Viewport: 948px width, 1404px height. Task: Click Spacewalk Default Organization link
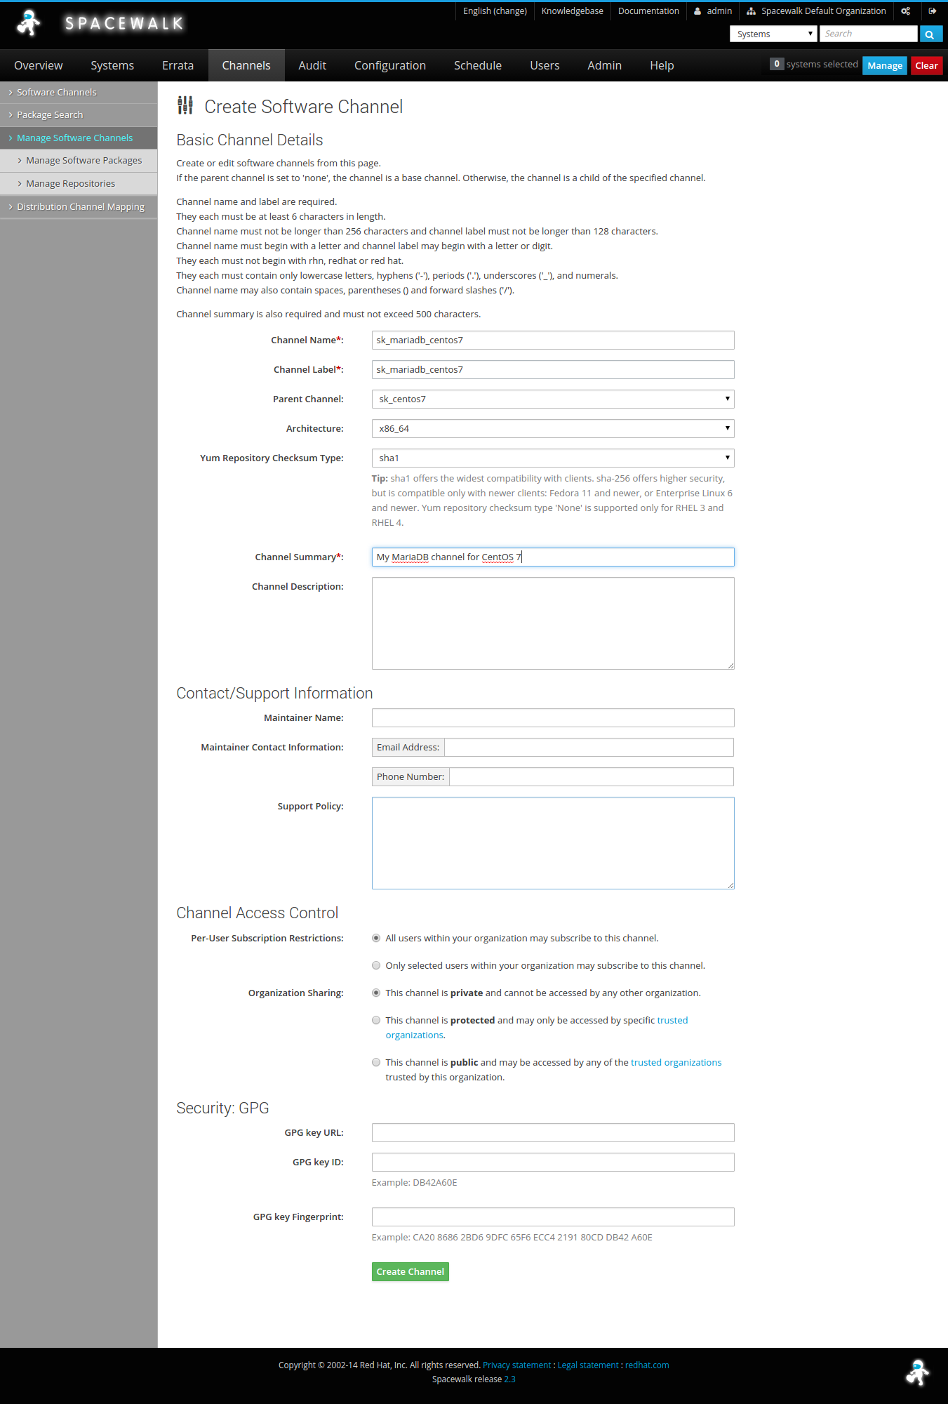824,11
